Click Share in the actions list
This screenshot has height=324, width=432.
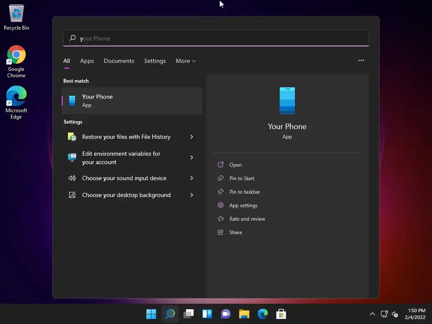point(235,232)
